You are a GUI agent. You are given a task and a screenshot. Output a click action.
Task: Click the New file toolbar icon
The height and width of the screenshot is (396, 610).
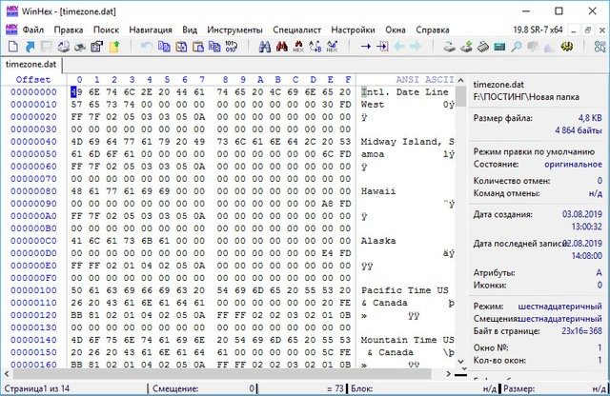[11, 46]
